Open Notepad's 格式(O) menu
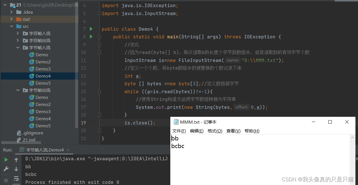The height and width of the screenshot is (185, 358). [x=215, y=131]
